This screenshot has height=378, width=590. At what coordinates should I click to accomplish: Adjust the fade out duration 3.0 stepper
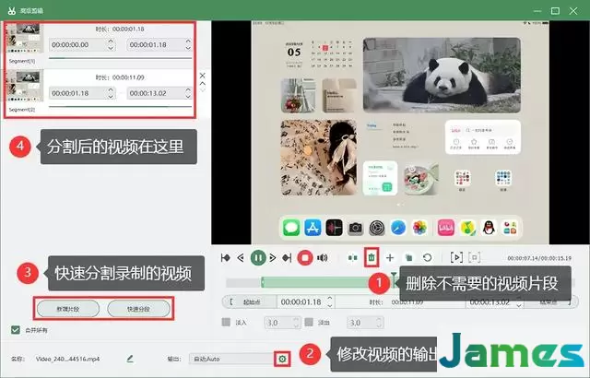click(379, 323)
